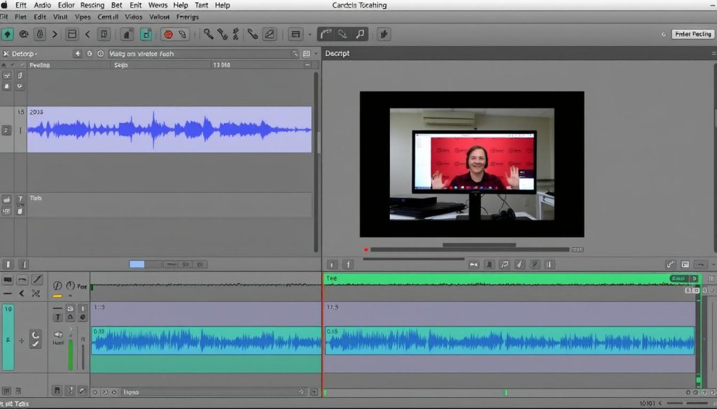The height and width of the screenshot is (409, 717).
Task: Click the scissors cut icon in lower-left tools
Action: tap(36, 294)
